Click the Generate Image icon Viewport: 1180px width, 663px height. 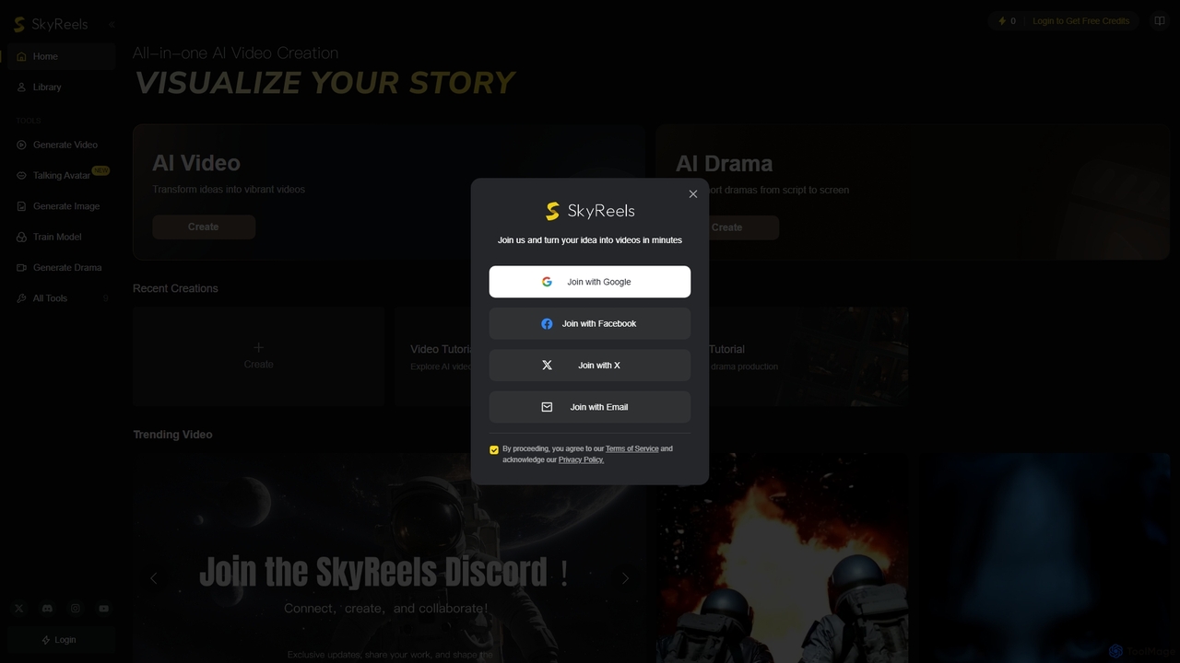pos(21,206)
